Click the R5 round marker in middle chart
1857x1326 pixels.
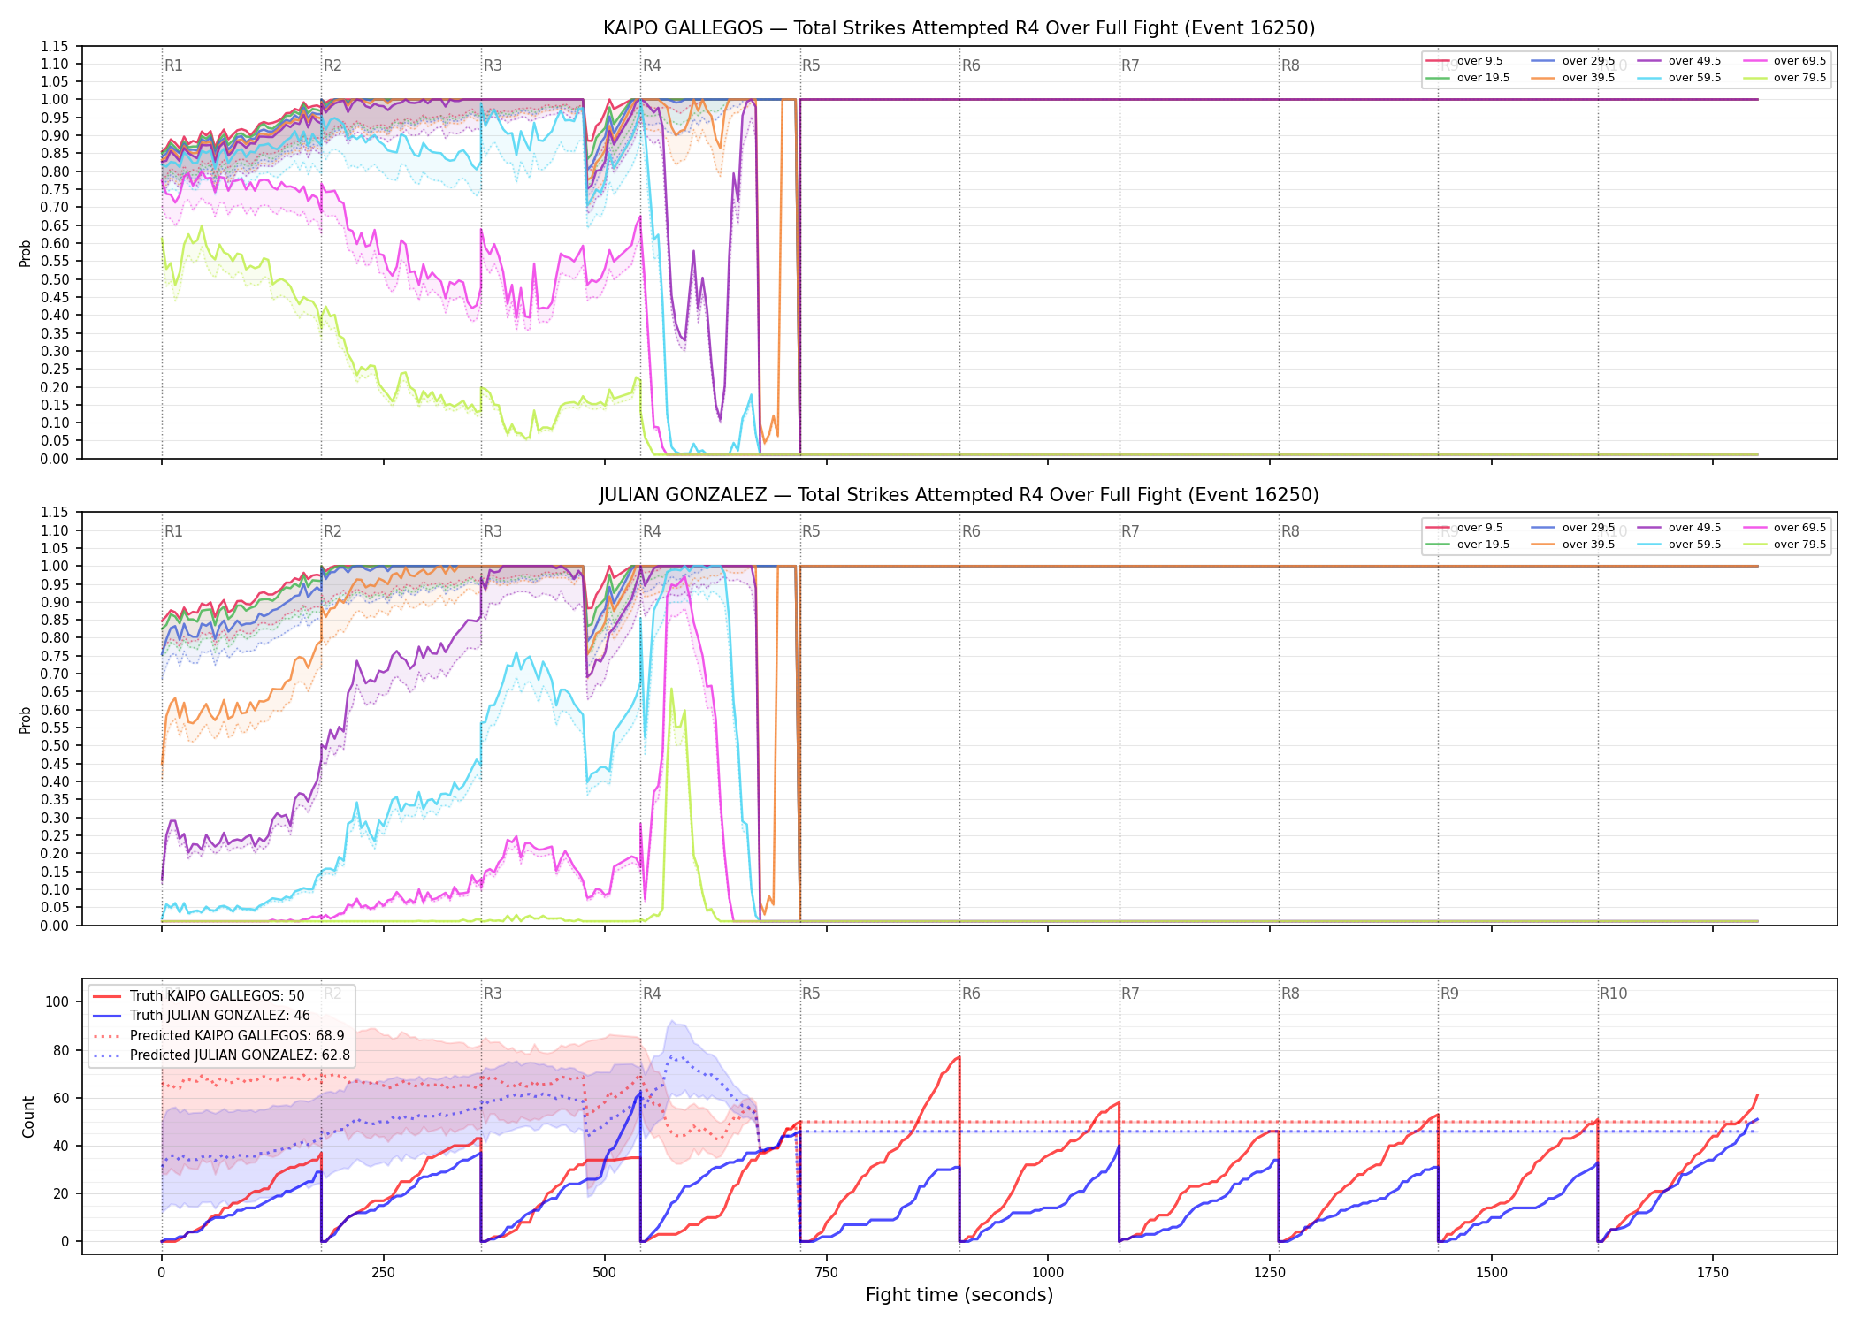[811, 531]
